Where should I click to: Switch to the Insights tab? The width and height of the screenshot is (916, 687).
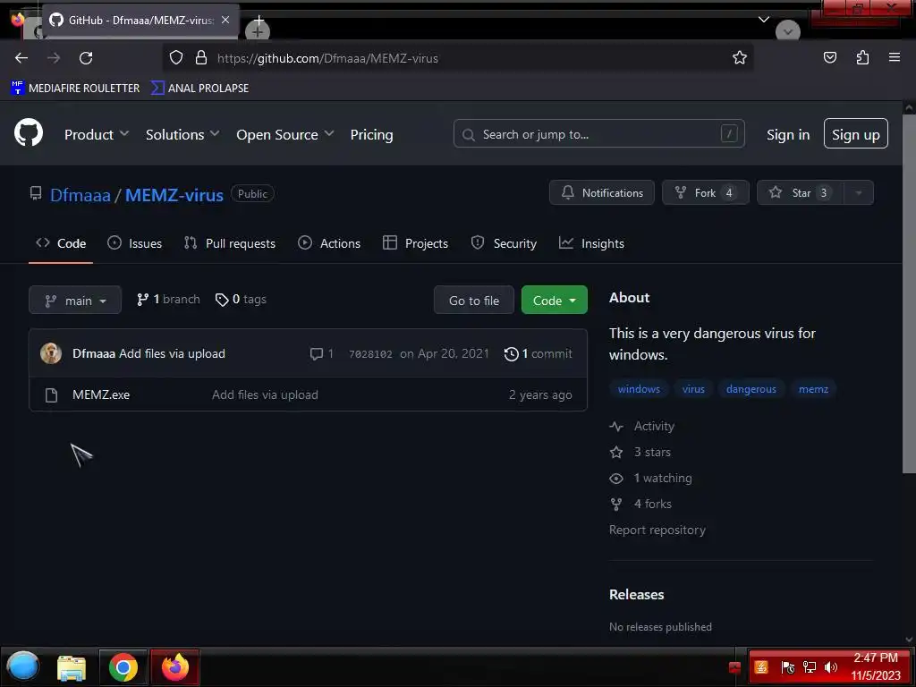click(591, 243)
